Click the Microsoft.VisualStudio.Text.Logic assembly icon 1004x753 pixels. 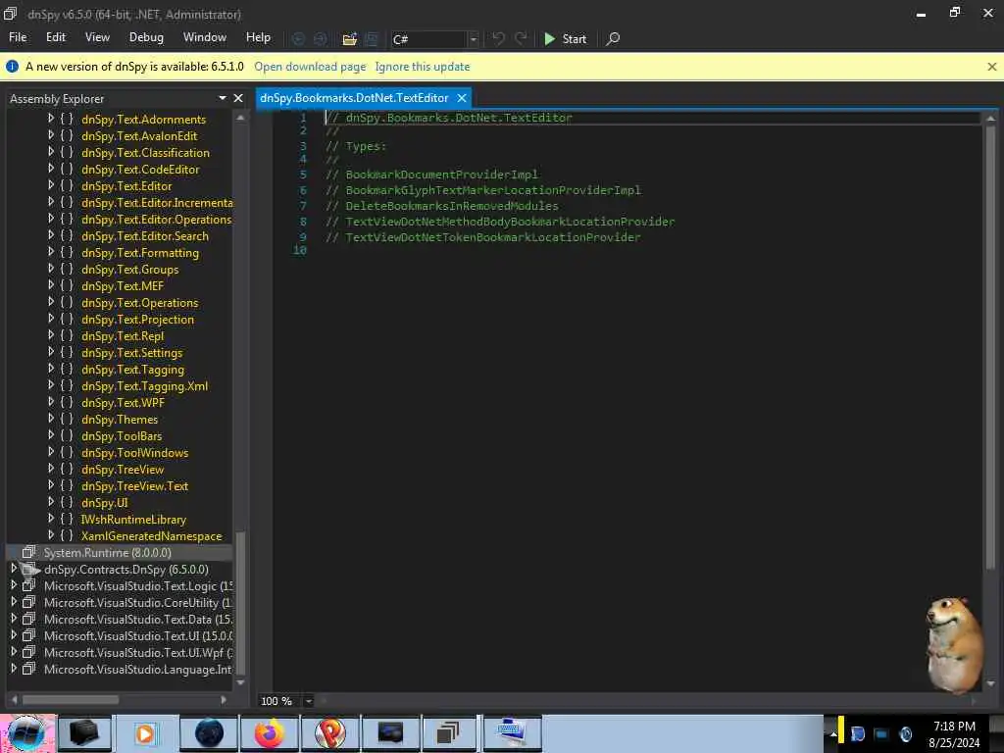point(28,585)
